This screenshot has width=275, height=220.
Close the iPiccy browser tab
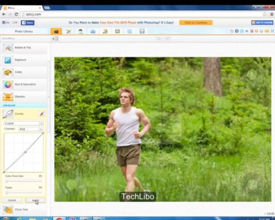tap(40, 8)
